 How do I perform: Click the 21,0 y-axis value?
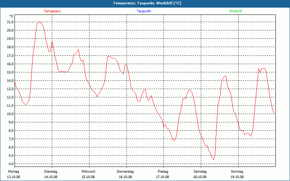(x=11, y=22)
